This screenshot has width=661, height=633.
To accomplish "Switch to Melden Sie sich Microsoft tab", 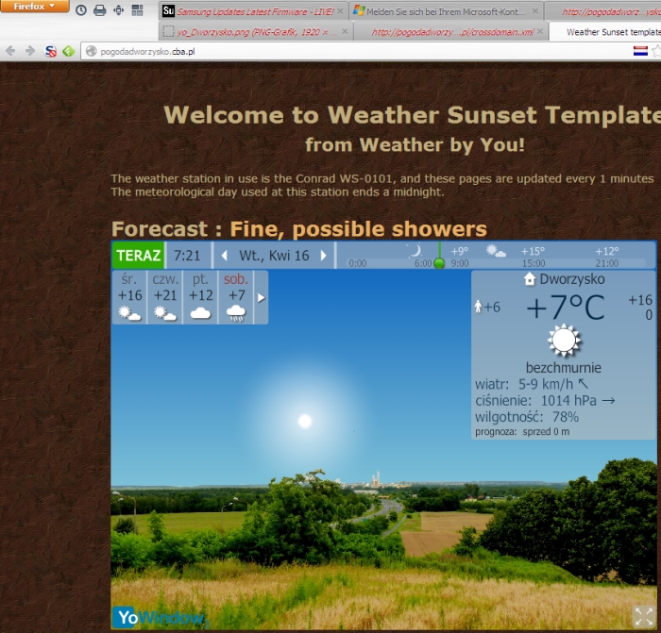I will [x=443, y=11].
